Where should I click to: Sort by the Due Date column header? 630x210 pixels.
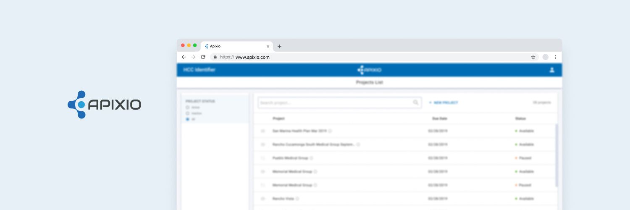[x=440, y=119]
